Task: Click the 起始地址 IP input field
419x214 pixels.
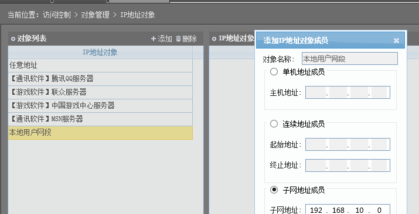Action: [x=348, y=144]
